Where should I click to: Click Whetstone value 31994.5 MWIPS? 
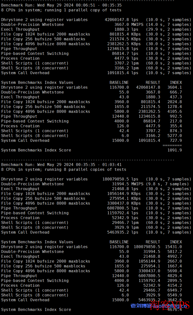(x=127, y=184)
